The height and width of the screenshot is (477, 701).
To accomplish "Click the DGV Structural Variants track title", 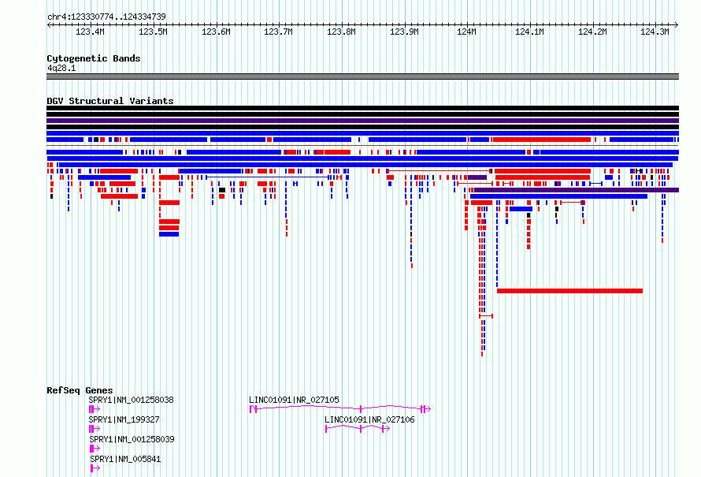I will pos(110,101).
